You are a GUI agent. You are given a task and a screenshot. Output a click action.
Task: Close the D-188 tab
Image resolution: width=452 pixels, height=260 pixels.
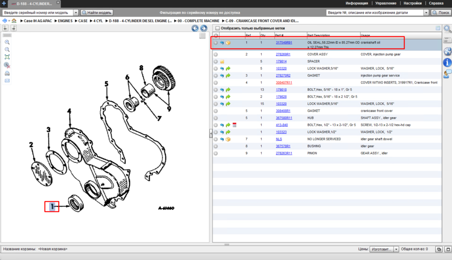coord(58,2)
